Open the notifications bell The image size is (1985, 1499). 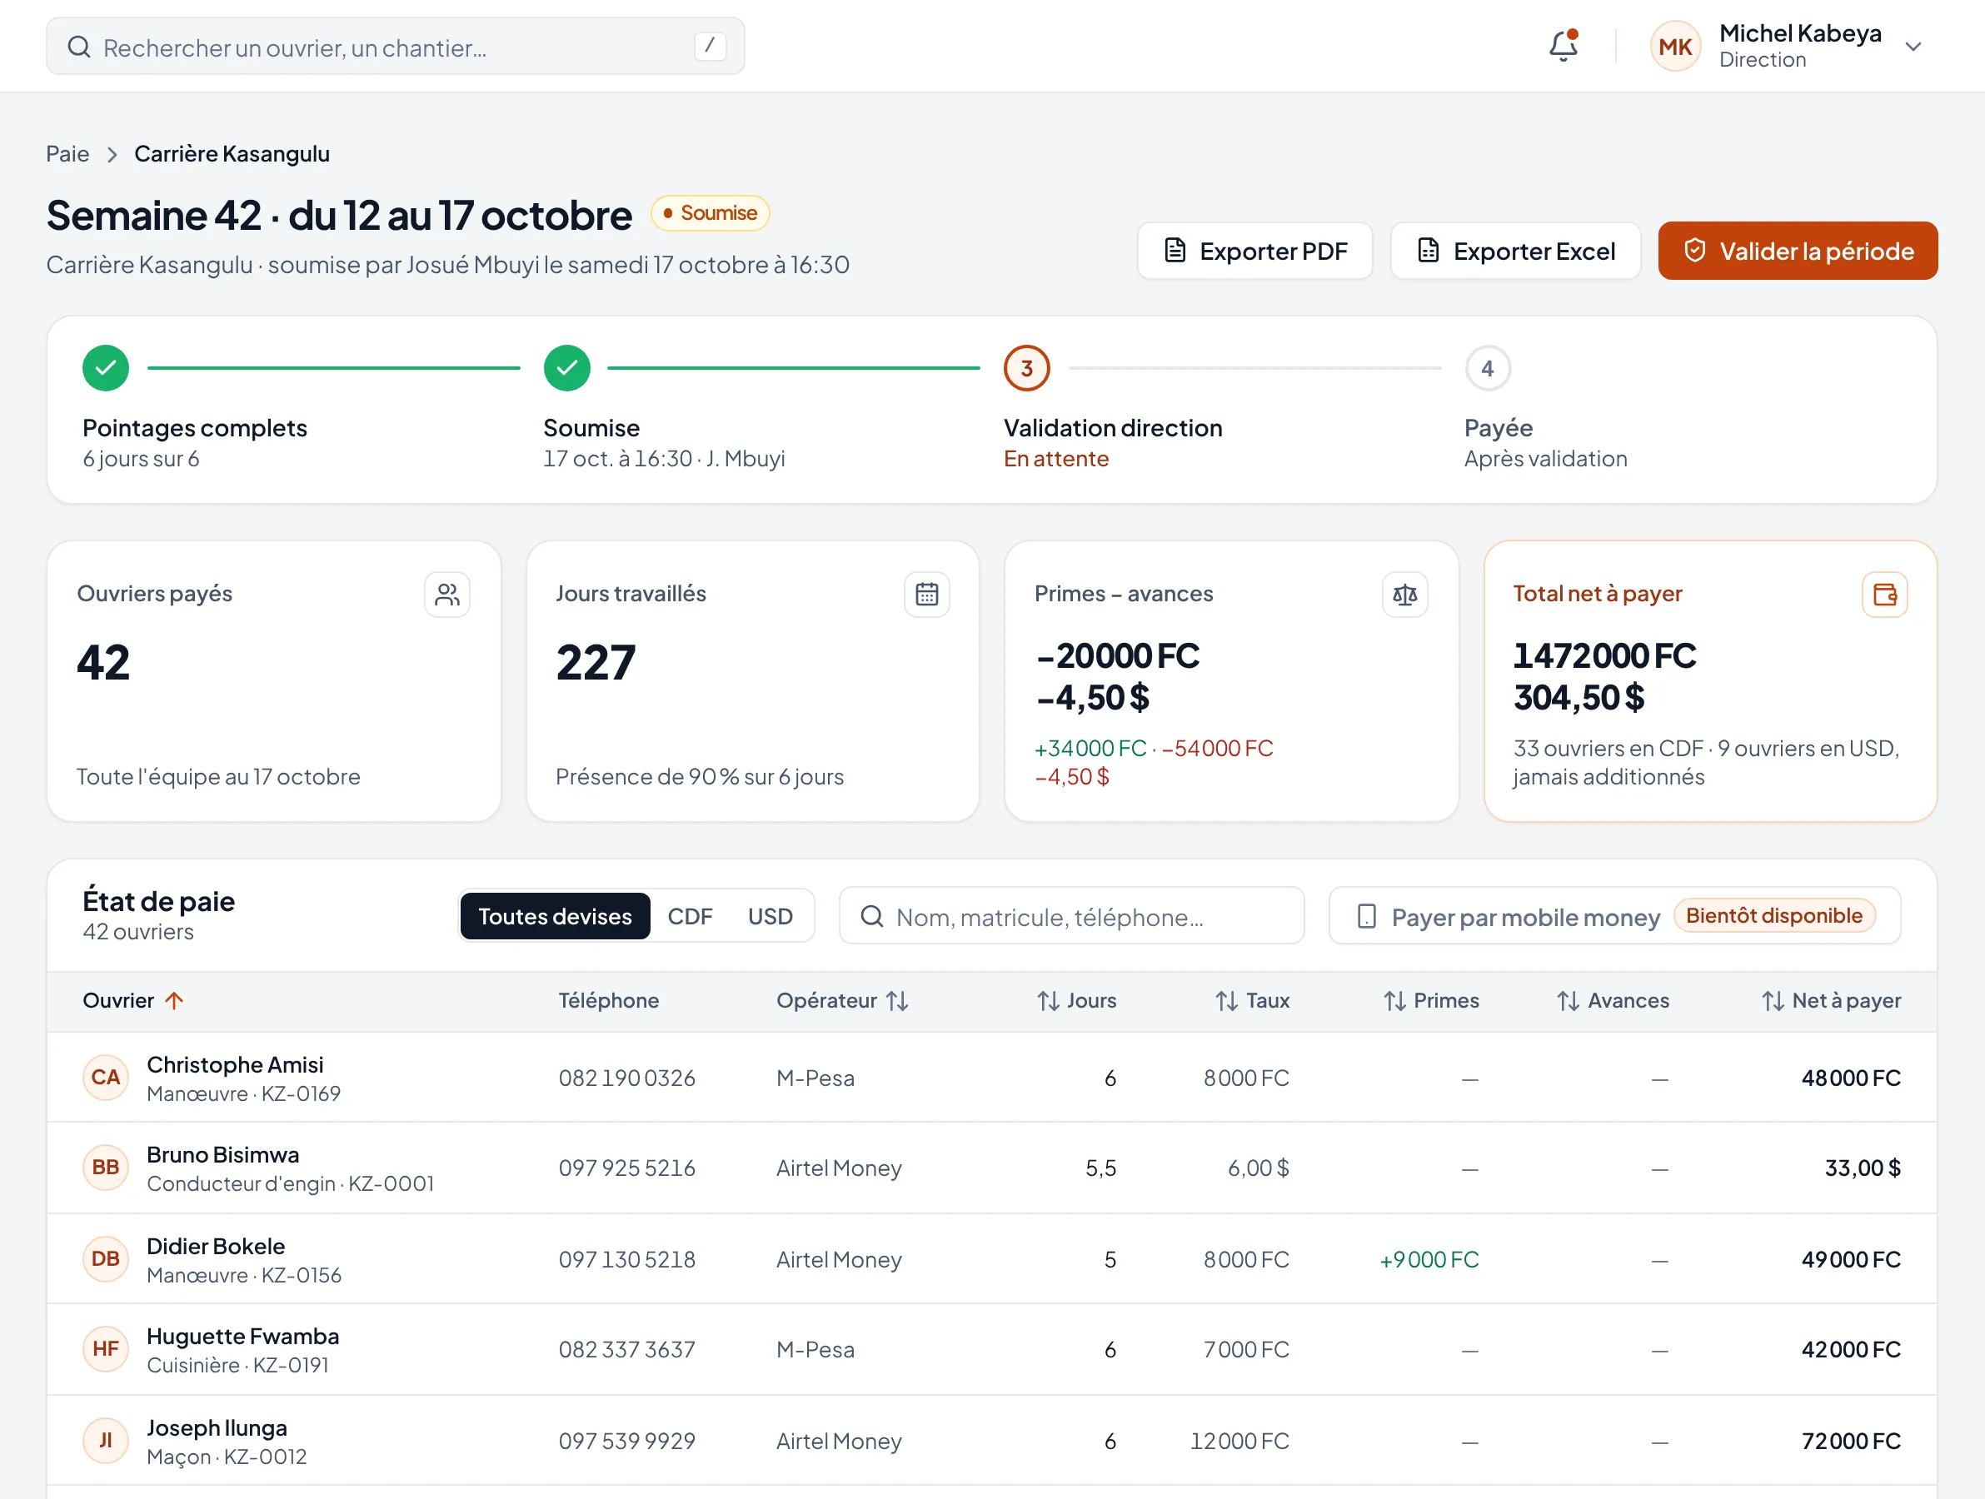point(1564,46)
